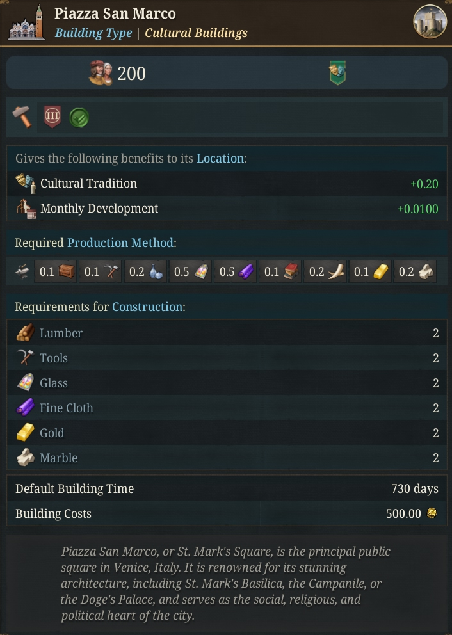Click the 0.1 books input chip
452x635 pixels.
[280, 271]
